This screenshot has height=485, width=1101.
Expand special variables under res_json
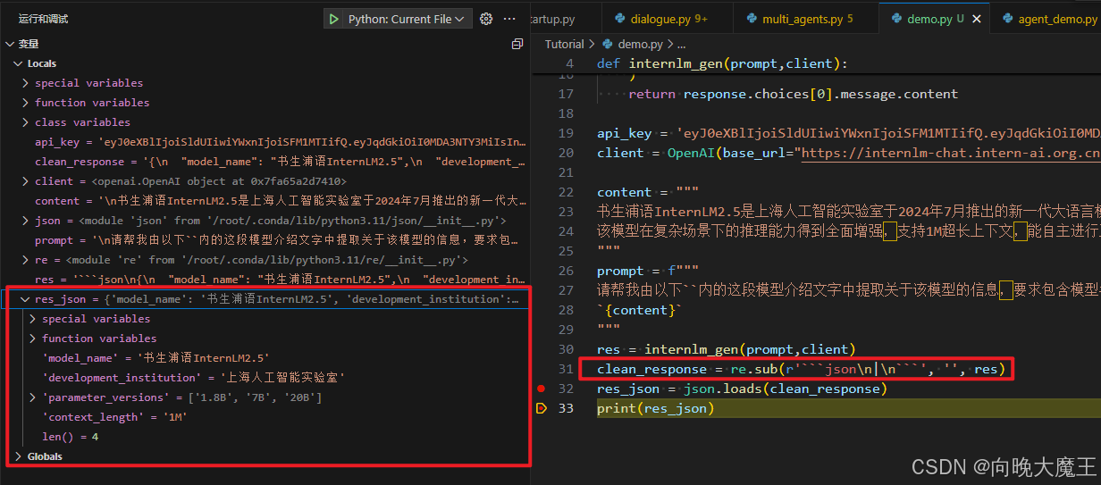(x=96, y=319)
